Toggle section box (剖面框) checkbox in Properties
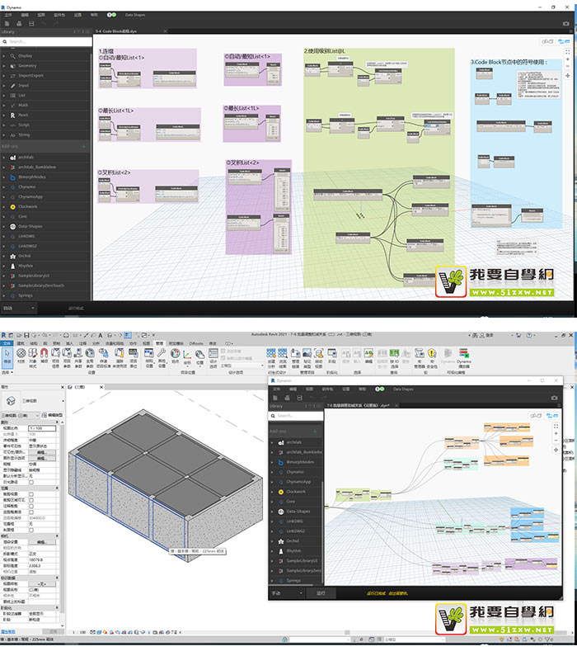The width and height of the screenshot is (577, 651). point(31,531)
